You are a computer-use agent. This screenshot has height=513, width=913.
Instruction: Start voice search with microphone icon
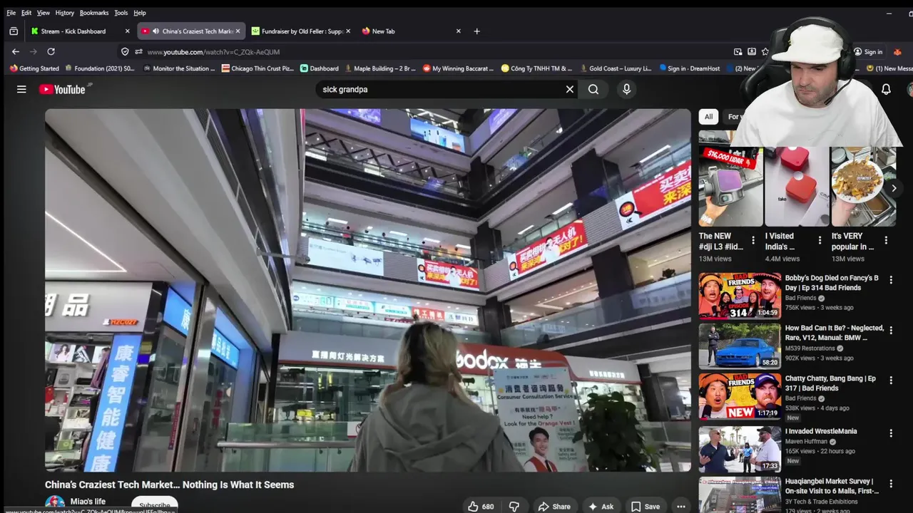click(626, 89)
